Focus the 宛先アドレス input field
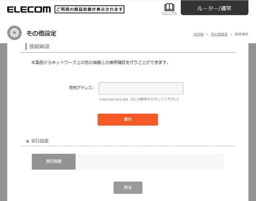This screenshot has width=256, height=201. click(141, 88)
